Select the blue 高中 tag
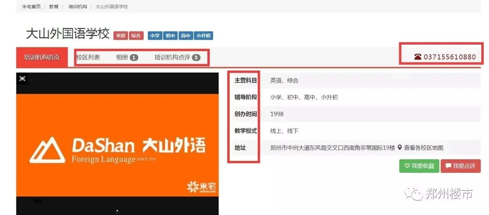Screen dimensions: 489x215 point(185,36)
